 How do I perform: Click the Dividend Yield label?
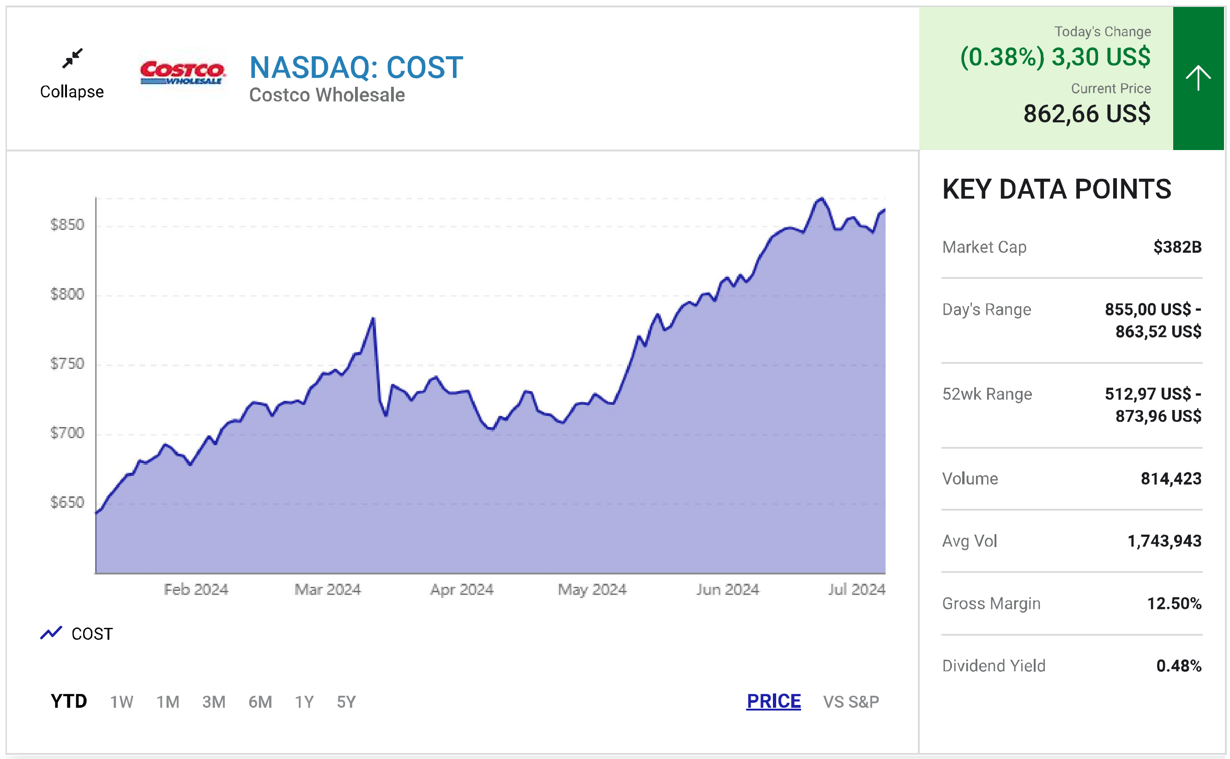tap(994, 666)
